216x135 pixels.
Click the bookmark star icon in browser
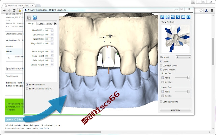pos(201,10)
